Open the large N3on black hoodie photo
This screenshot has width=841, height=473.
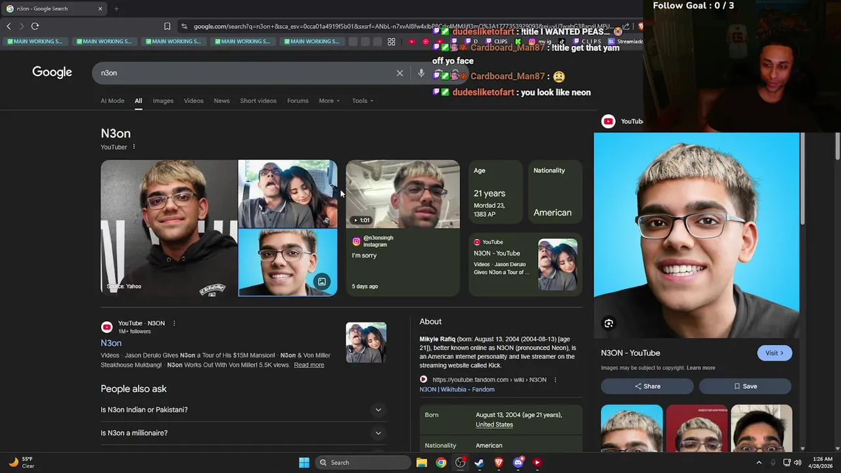(169, 228)
